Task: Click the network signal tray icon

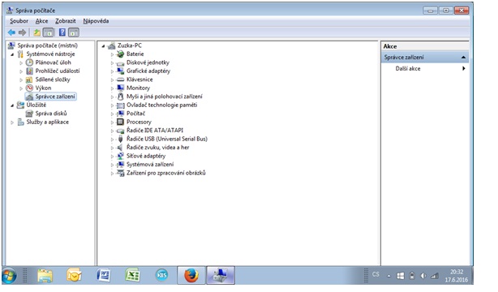Action: point(434,276)
